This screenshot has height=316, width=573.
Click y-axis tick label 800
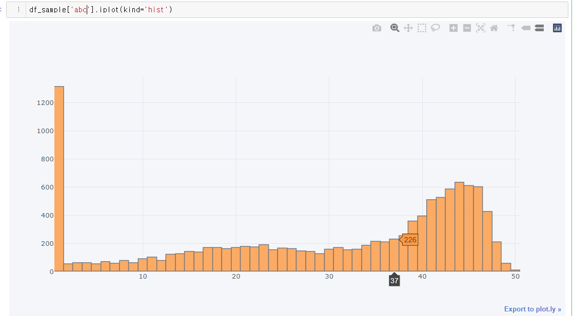coord(47,159)
